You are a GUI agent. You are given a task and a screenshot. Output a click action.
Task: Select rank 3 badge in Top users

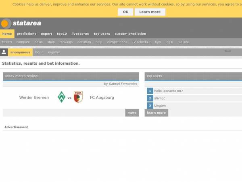[x=150, y=106]
